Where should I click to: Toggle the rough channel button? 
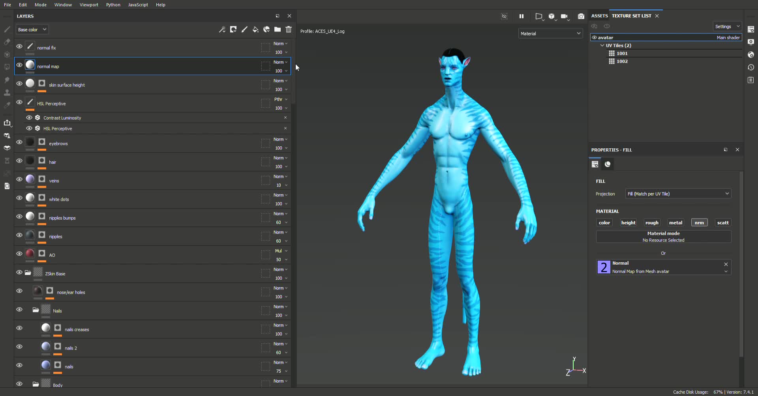[x=652, y=223]
